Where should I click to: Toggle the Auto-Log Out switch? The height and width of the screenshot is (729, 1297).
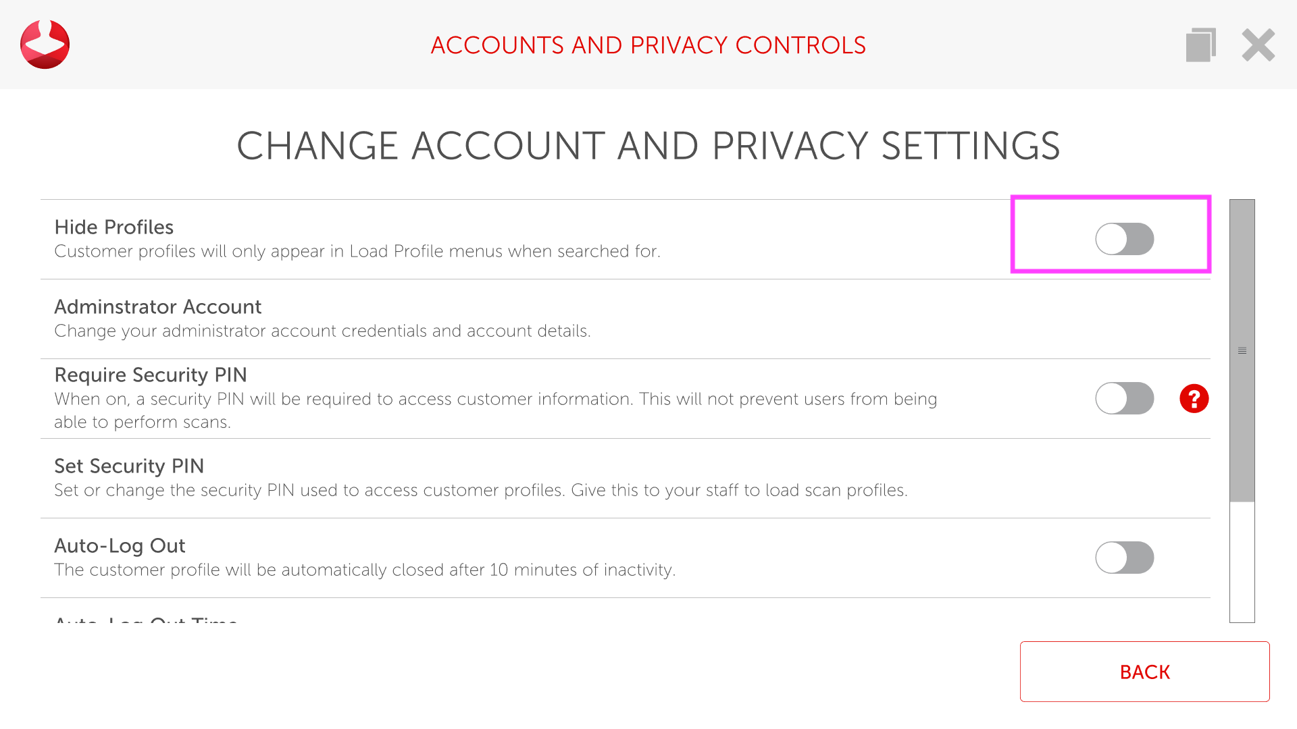tap(1124, 558)
